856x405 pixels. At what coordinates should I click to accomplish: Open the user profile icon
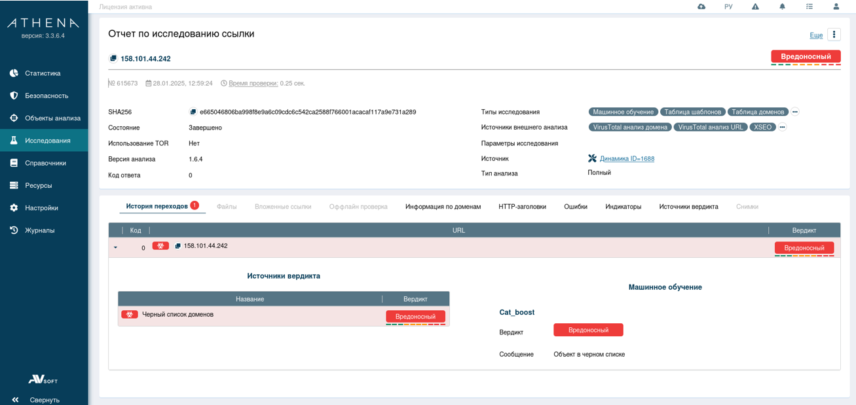pyautogui.click(x=836, y=7)
